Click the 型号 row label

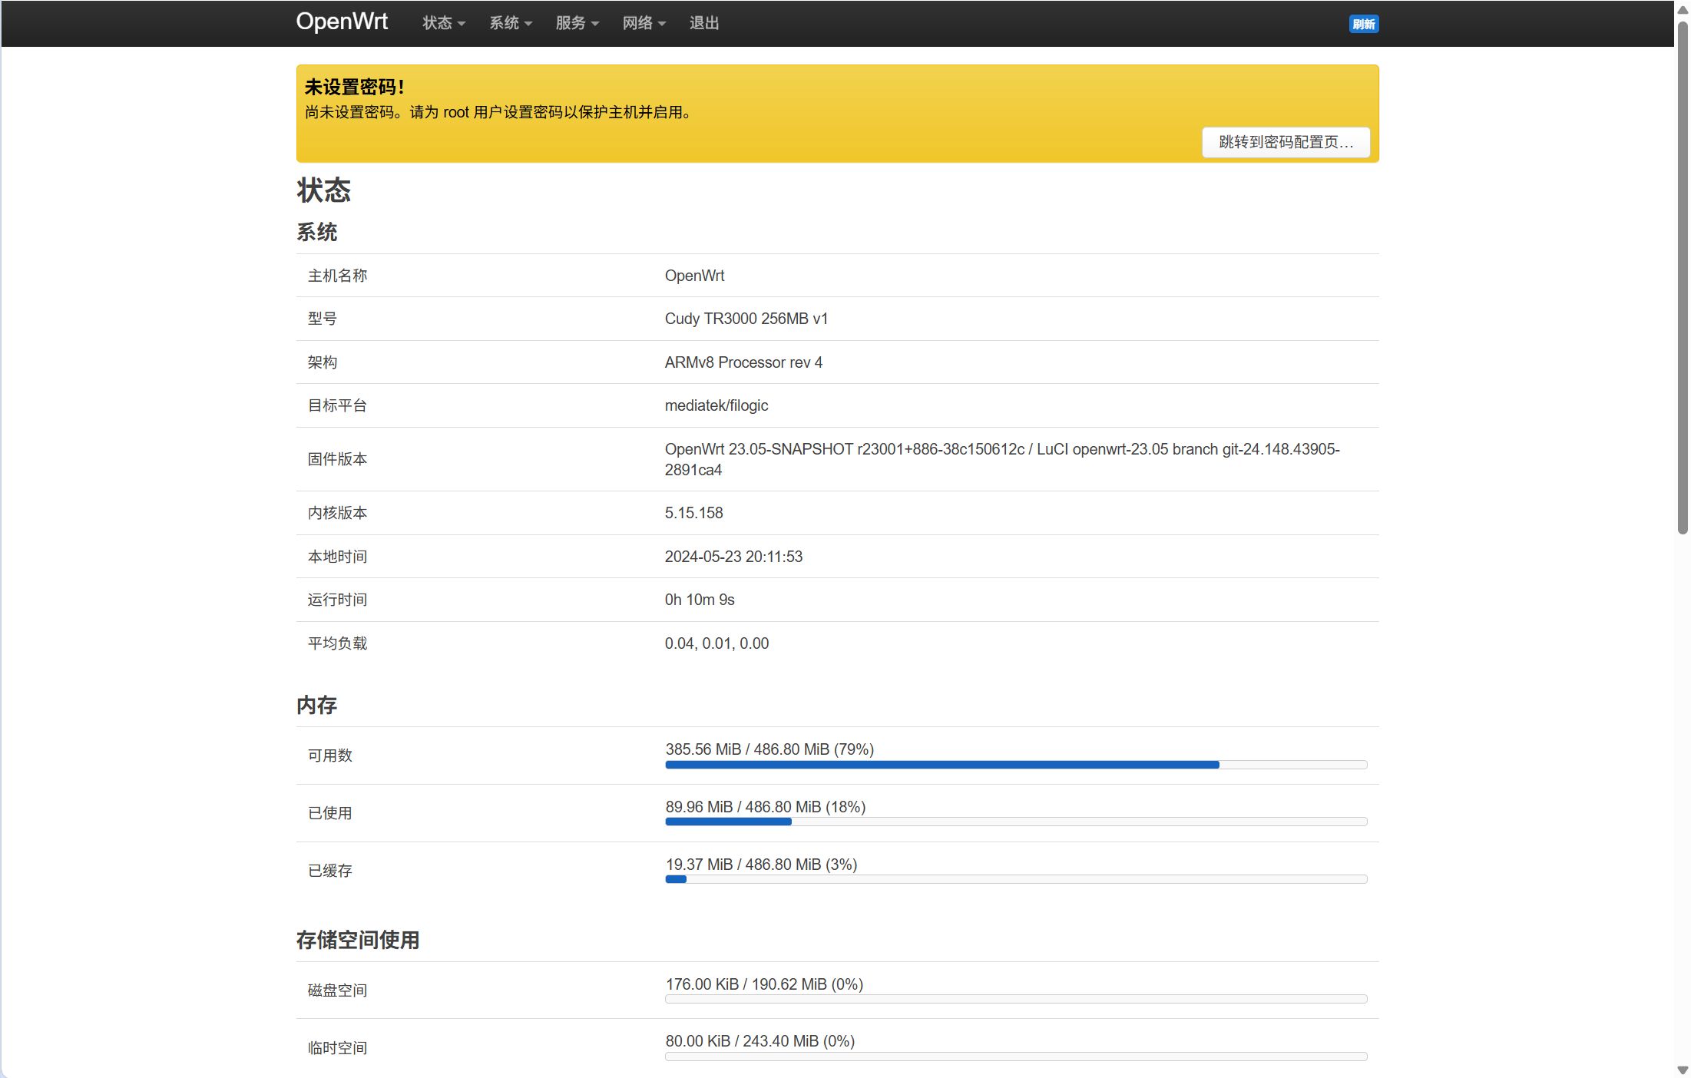tap(323, 319)
